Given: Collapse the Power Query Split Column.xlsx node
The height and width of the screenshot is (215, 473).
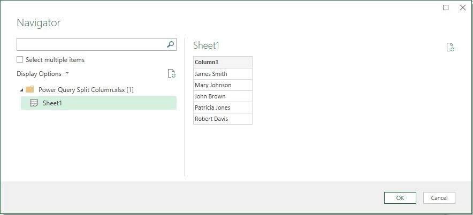Looking at the screenshot, I should coord(21,90).
